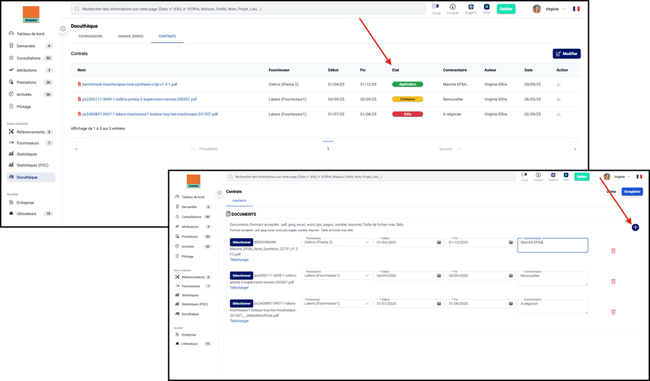Open Partenaires dropdown next to Début 04/09/2025
The height and width of the screenshot is (381, 650).
tap(336, 276)
